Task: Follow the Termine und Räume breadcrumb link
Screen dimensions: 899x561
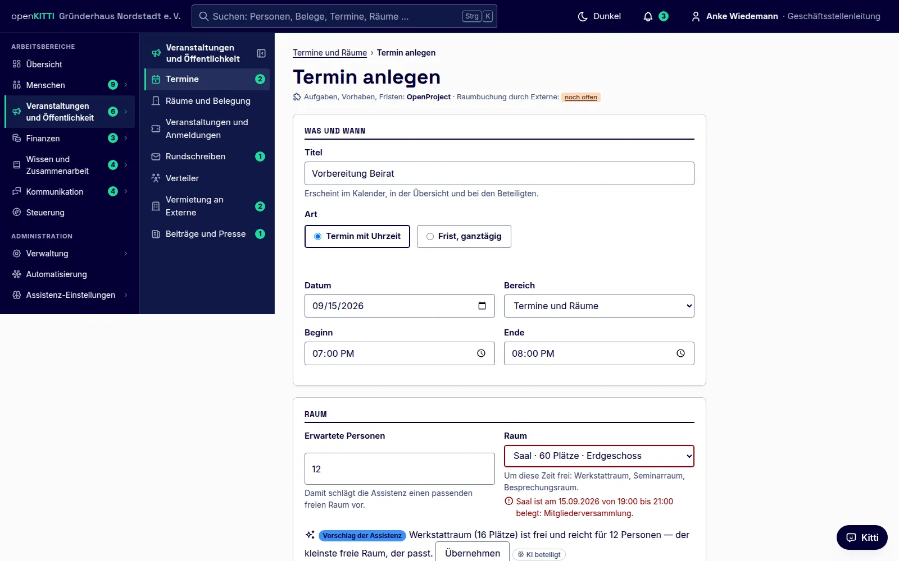Action: tap(330, 53)
